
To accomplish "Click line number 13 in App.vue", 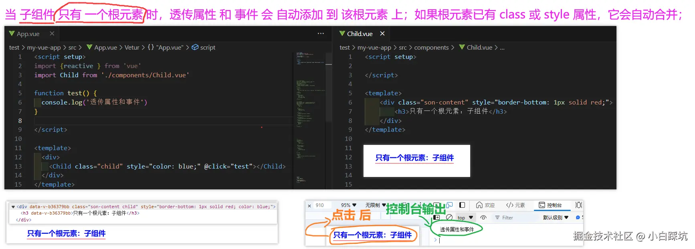I will (x=18, y=166).
